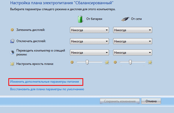Open battery dropdown for Отключать дисплей
Image resolution: width=174 pixels, height=113 pixels.
coord(89,41)
